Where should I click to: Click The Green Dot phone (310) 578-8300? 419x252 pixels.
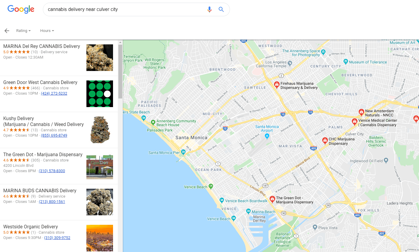click(x=52, y=171)
